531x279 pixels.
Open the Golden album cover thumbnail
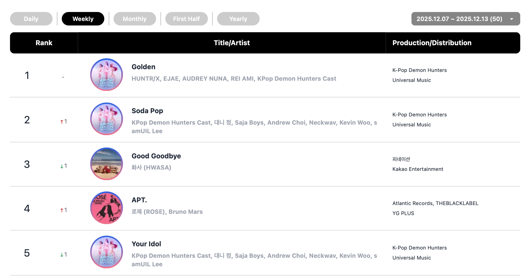tap(107, 75)
